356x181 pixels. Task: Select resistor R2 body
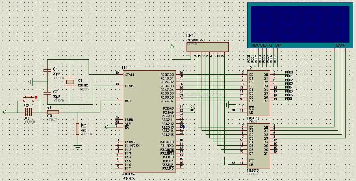pyautogui.click(x=78, y=129)
